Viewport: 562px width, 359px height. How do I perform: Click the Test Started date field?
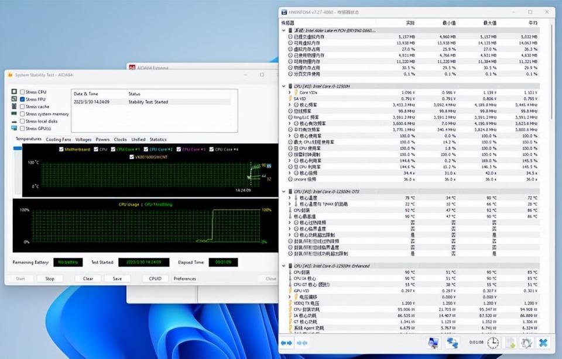(x=144, y=263)
